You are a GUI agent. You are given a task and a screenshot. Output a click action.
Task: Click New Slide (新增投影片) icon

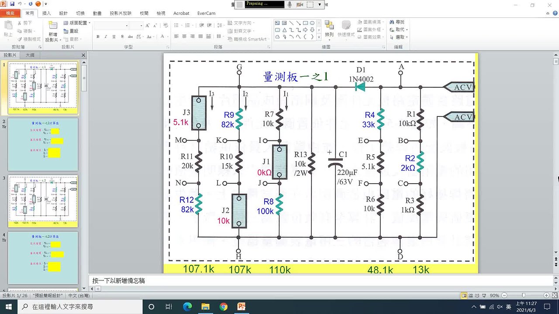point(53,25)
